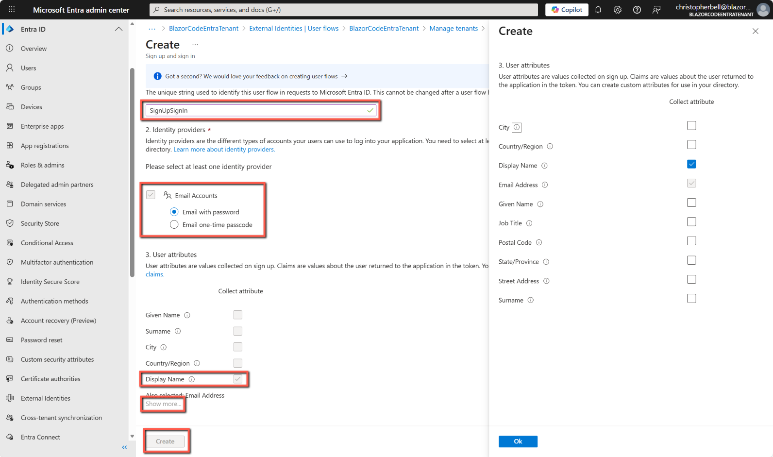This screenshot has width=773, height=457.
Task: Check the City attribute checkbox in panel
Action: [691, 126]
